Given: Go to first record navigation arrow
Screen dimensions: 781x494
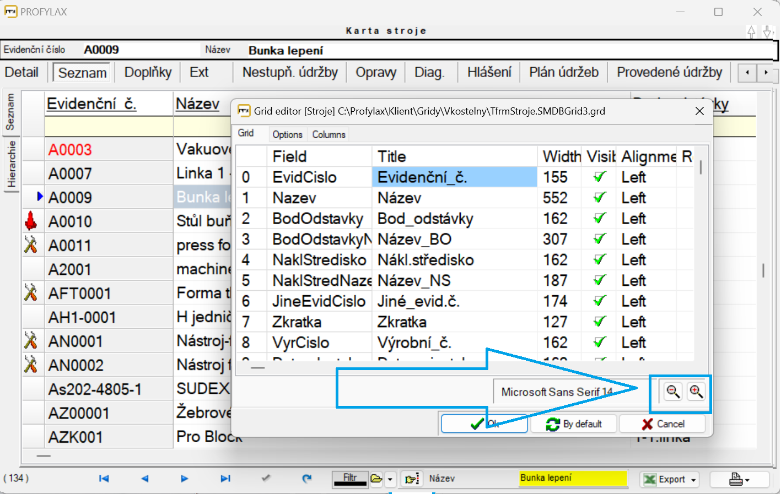Looking at the screenshot, I should 104,479.
